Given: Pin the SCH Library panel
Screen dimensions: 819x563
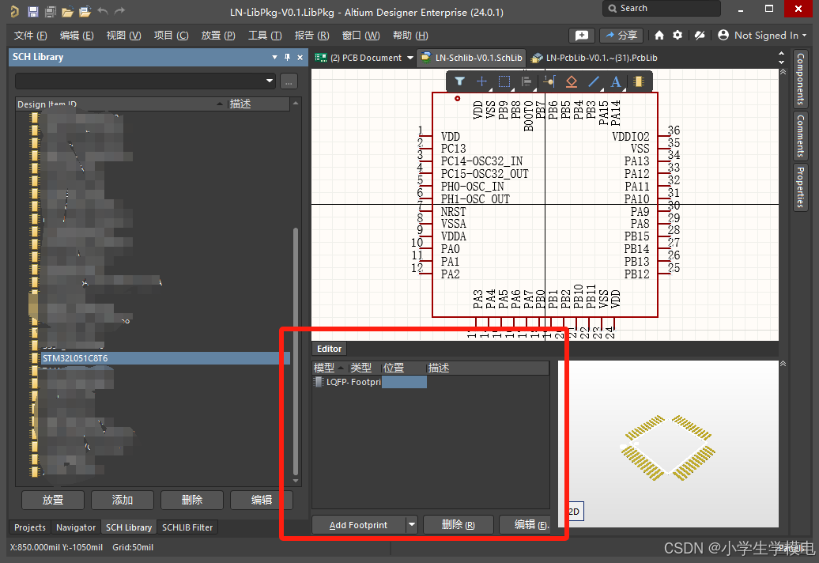Looking at the screenshot, I should (x=287, y=56).
